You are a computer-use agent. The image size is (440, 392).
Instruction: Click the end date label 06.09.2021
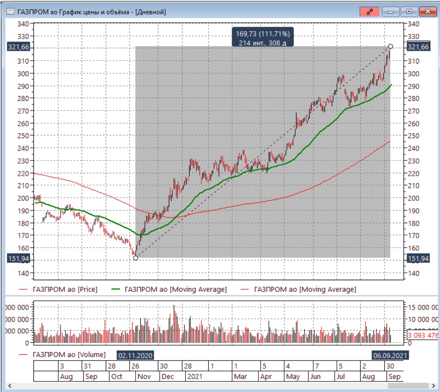(x=390, y=355)
